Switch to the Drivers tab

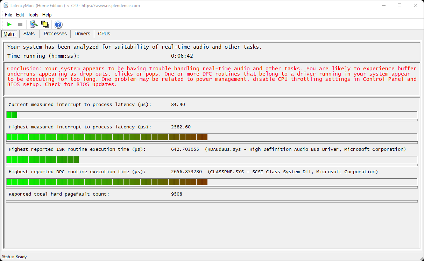82,34
